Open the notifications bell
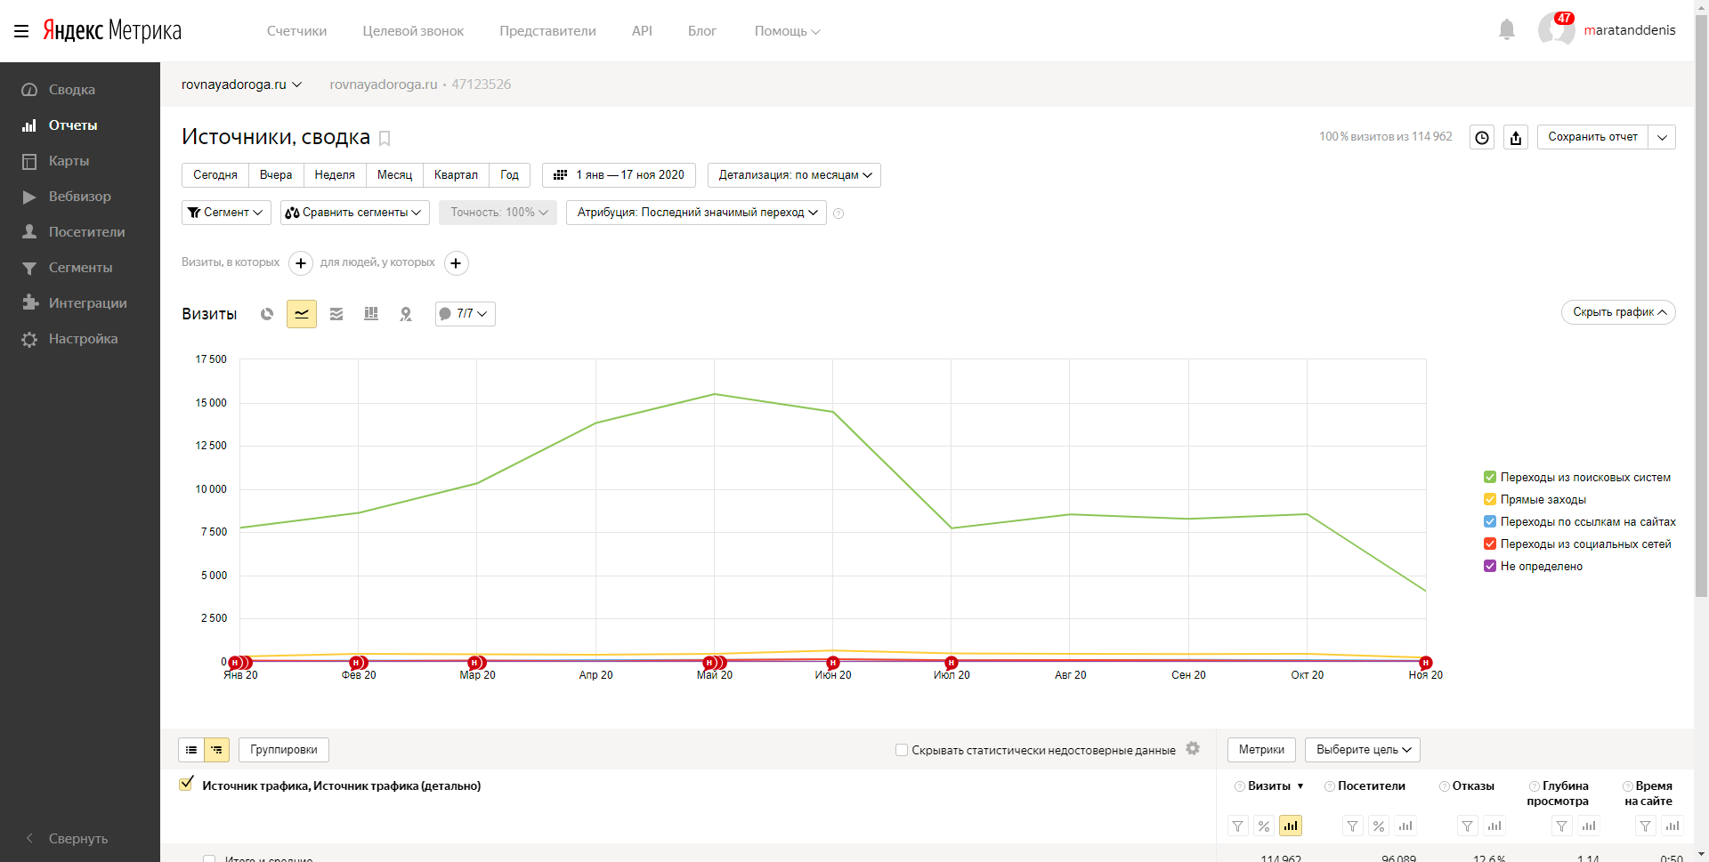 coord(1507,30)
